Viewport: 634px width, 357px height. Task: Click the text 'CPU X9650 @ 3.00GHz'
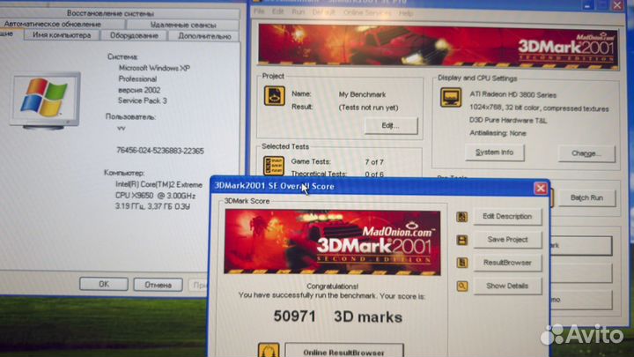156,196
